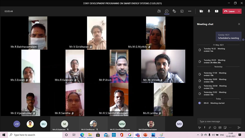Open Yesterday 20:58 meeting ended entry
The height and width of the screenshot is (138, 245).
pos(215,87)
